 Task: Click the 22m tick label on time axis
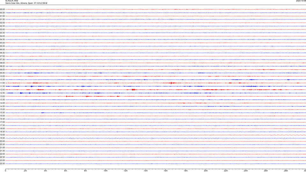point(226,171)
